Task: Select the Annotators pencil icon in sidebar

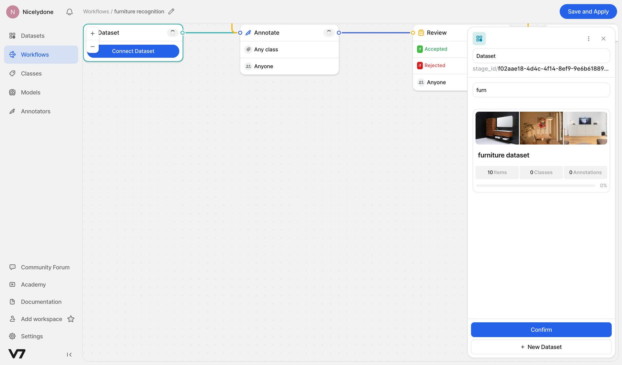Action: 12,111
